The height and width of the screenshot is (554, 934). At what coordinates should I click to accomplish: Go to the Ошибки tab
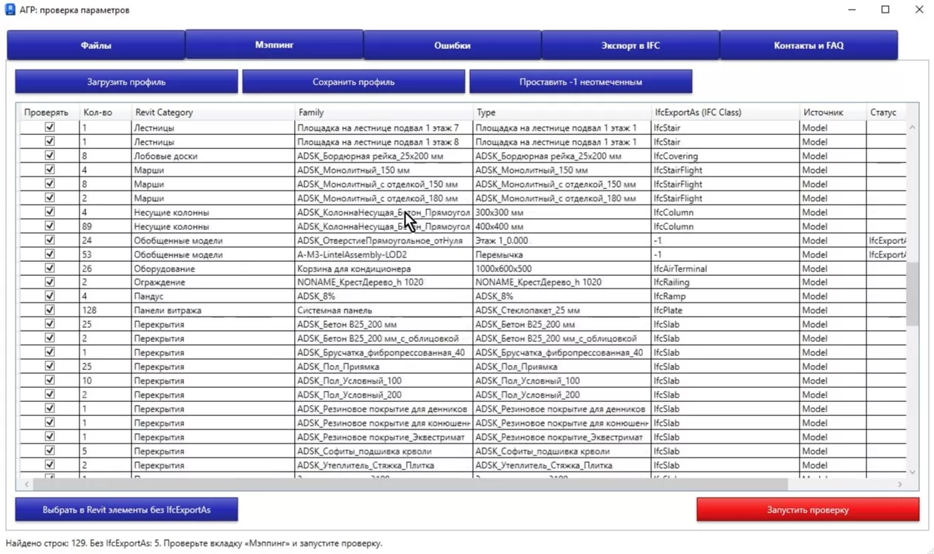452,45
